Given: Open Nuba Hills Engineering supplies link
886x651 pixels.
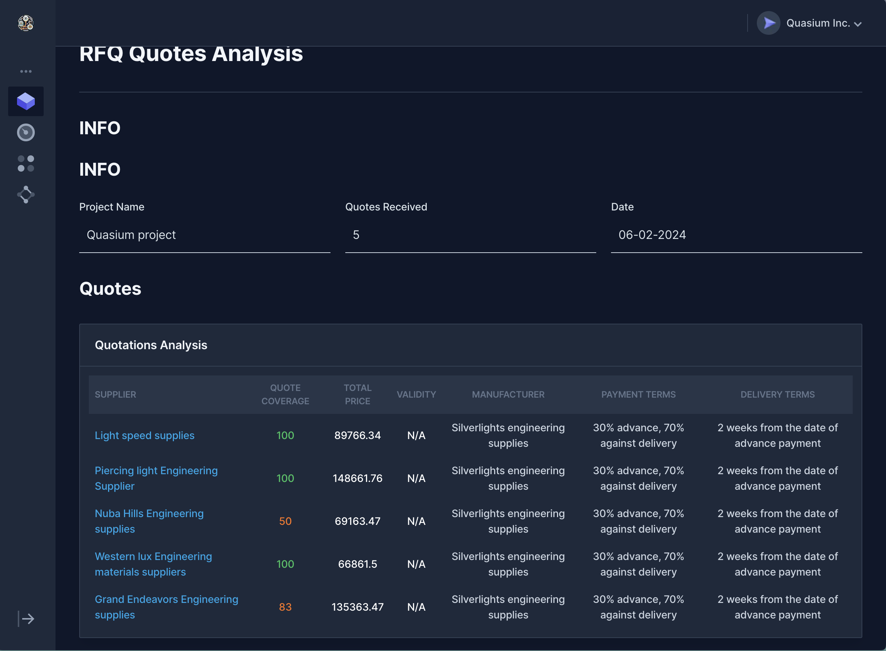Looking at the screenshot, I should (149, 521).
